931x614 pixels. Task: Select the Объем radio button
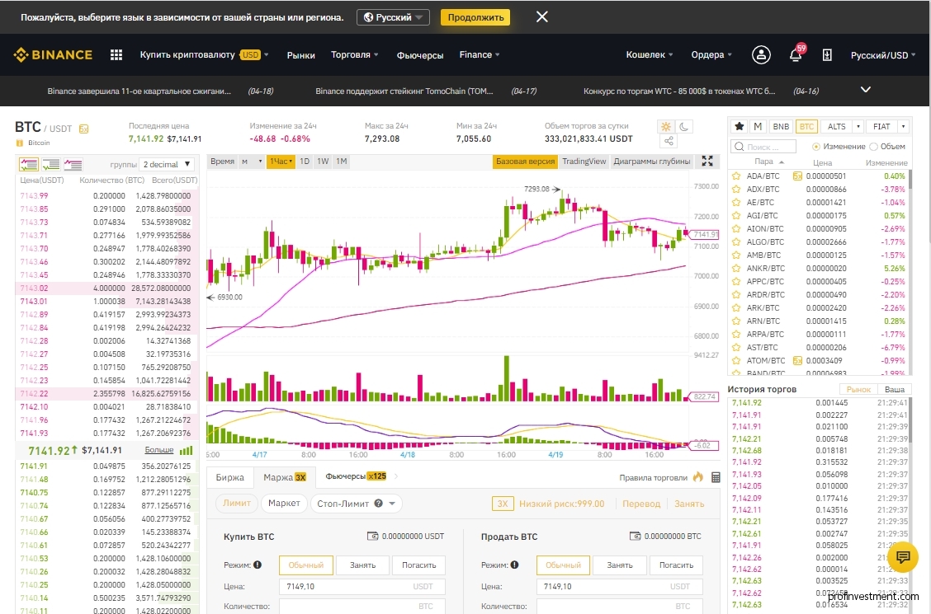click(x=873, y=147)
